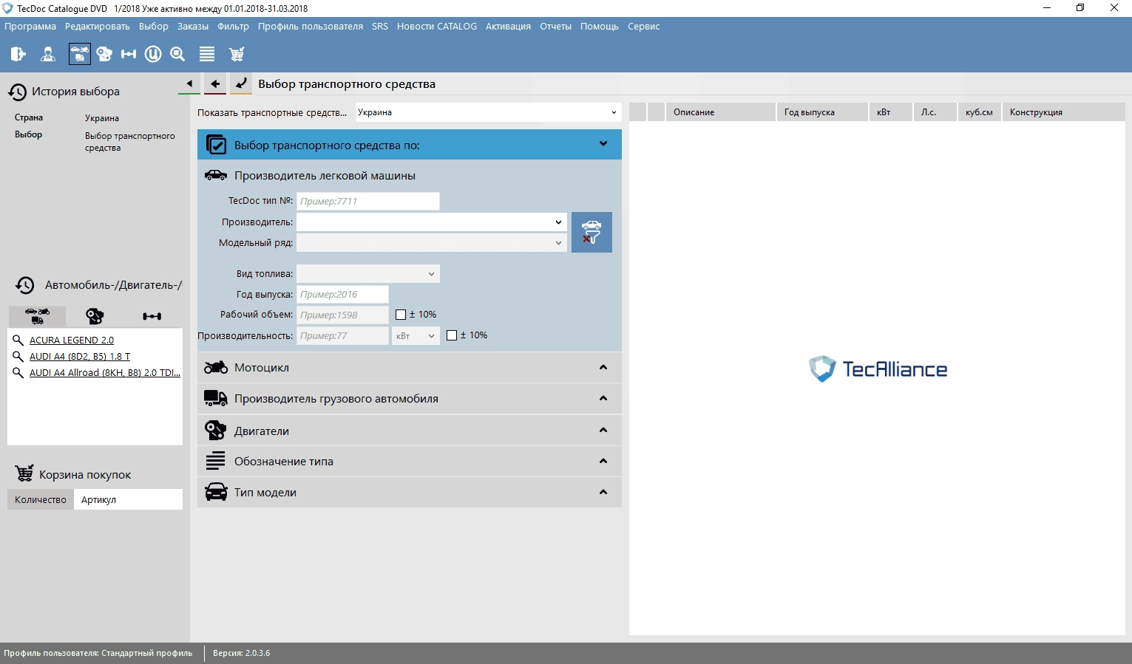Open the Заказы menu
1132x664 pixels.
coord(193,27)
